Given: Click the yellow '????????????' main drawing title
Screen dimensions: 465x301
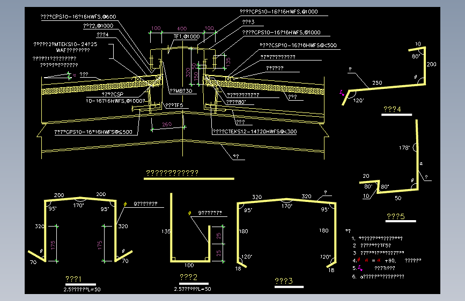Looking at the screenshot, I should tap(172, 172).
